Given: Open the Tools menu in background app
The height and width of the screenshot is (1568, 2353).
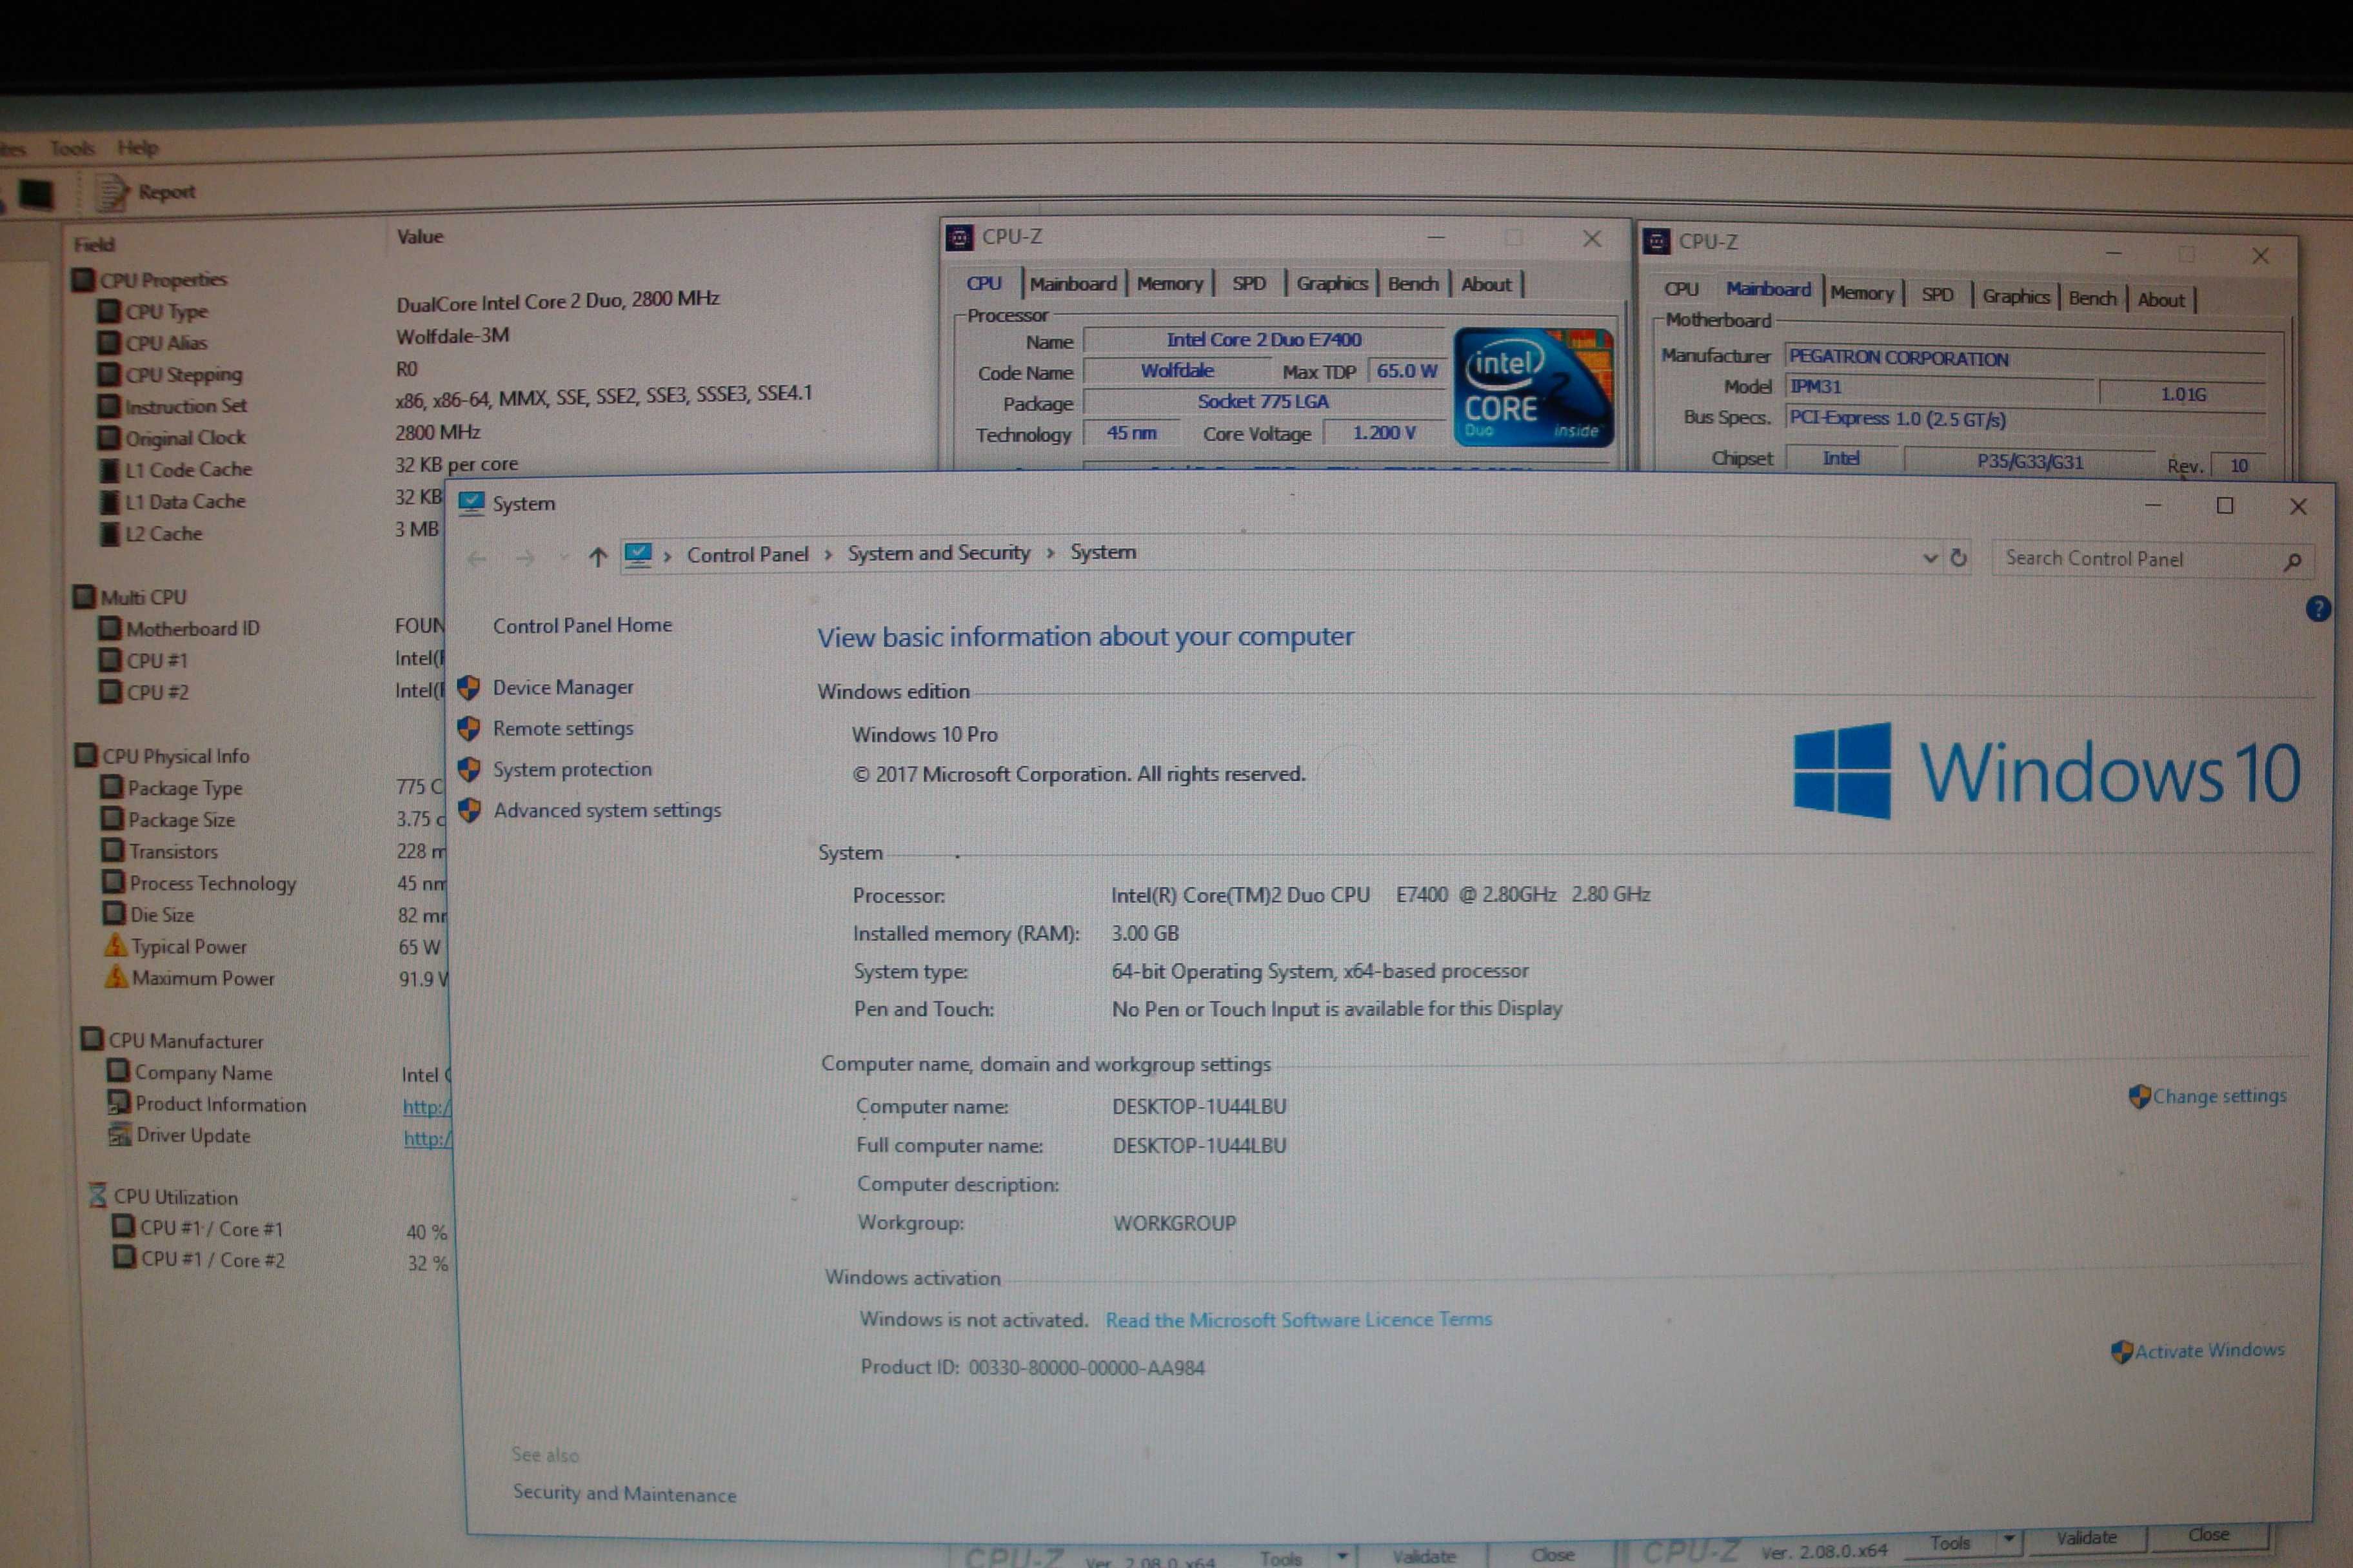Looking at the screenshot, I should 72,148.
